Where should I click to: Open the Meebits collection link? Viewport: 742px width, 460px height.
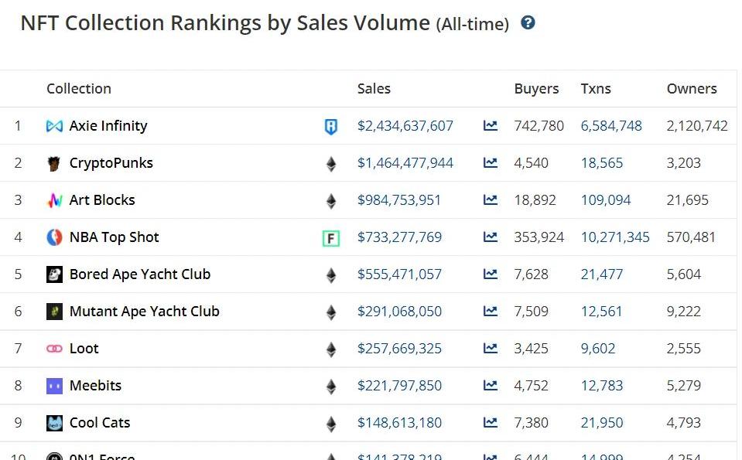point(95,385)
